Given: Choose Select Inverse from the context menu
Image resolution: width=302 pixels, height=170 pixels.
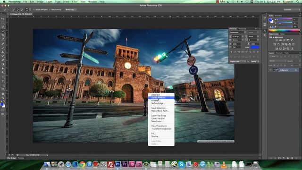Looking at the screenshot, I should point(161,98).
